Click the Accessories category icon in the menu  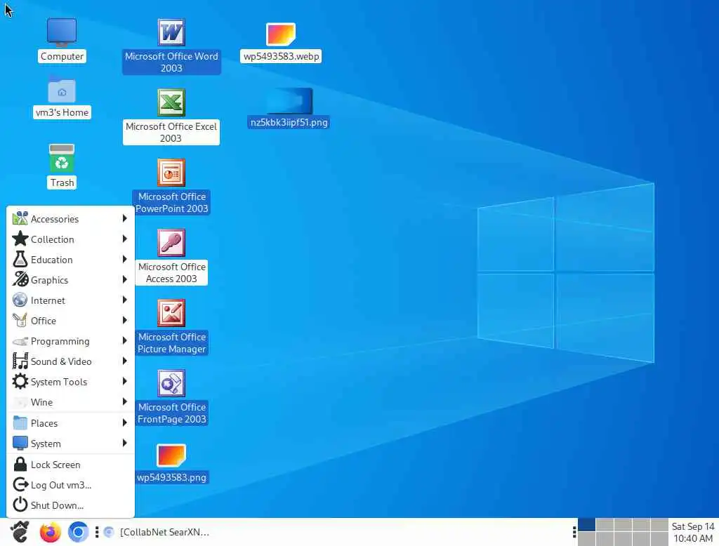[20, 219]
